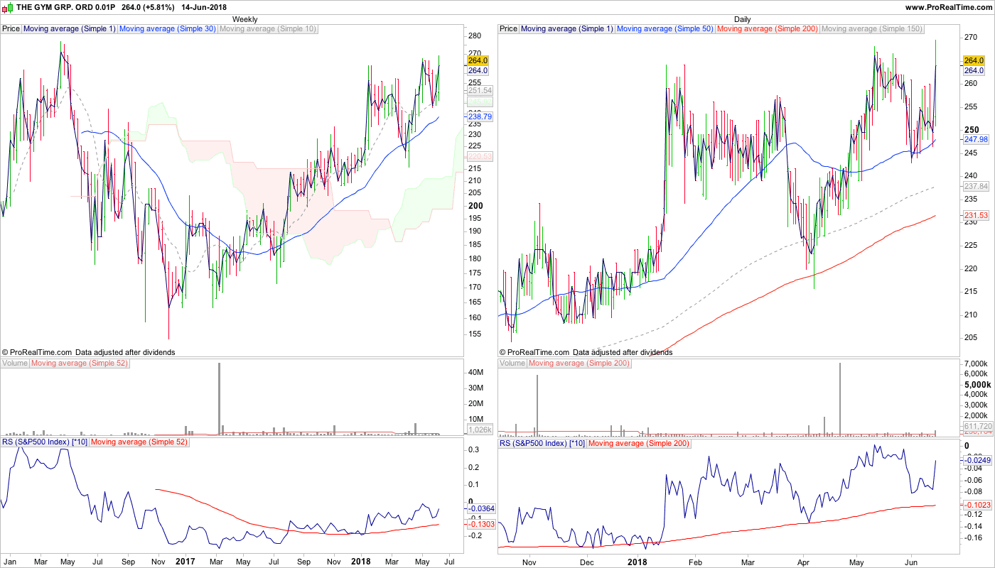Click the Daily chart title header
Viewport: 995px width, 568px height.
[742, 19]
